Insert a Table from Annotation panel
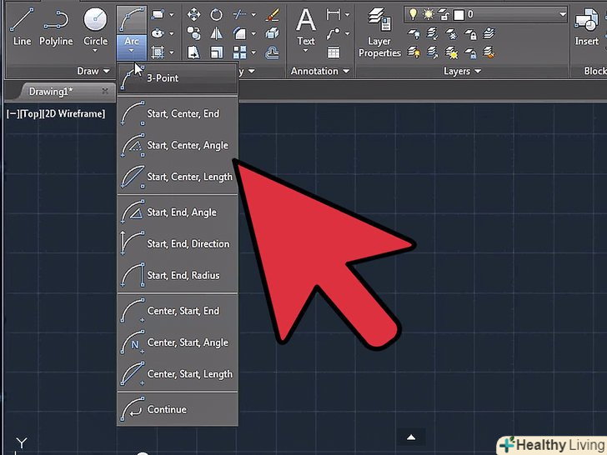The height and width of the screenshot is (455, 607). click(x=334, y=52)
